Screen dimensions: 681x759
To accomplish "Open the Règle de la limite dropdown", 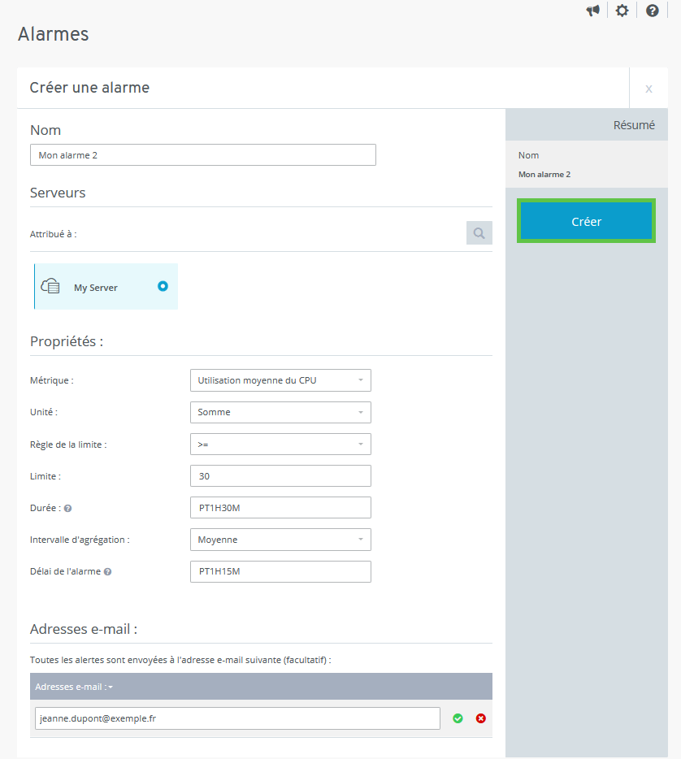I will coord(280,445).
